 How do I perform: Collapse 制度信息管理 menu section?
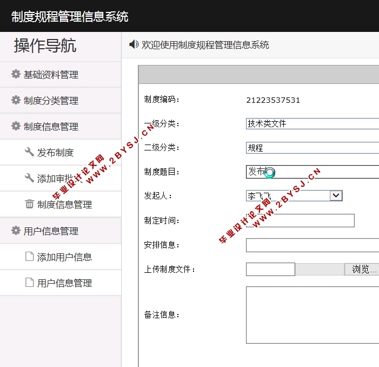pyautogui.click(x=61, y=127)
